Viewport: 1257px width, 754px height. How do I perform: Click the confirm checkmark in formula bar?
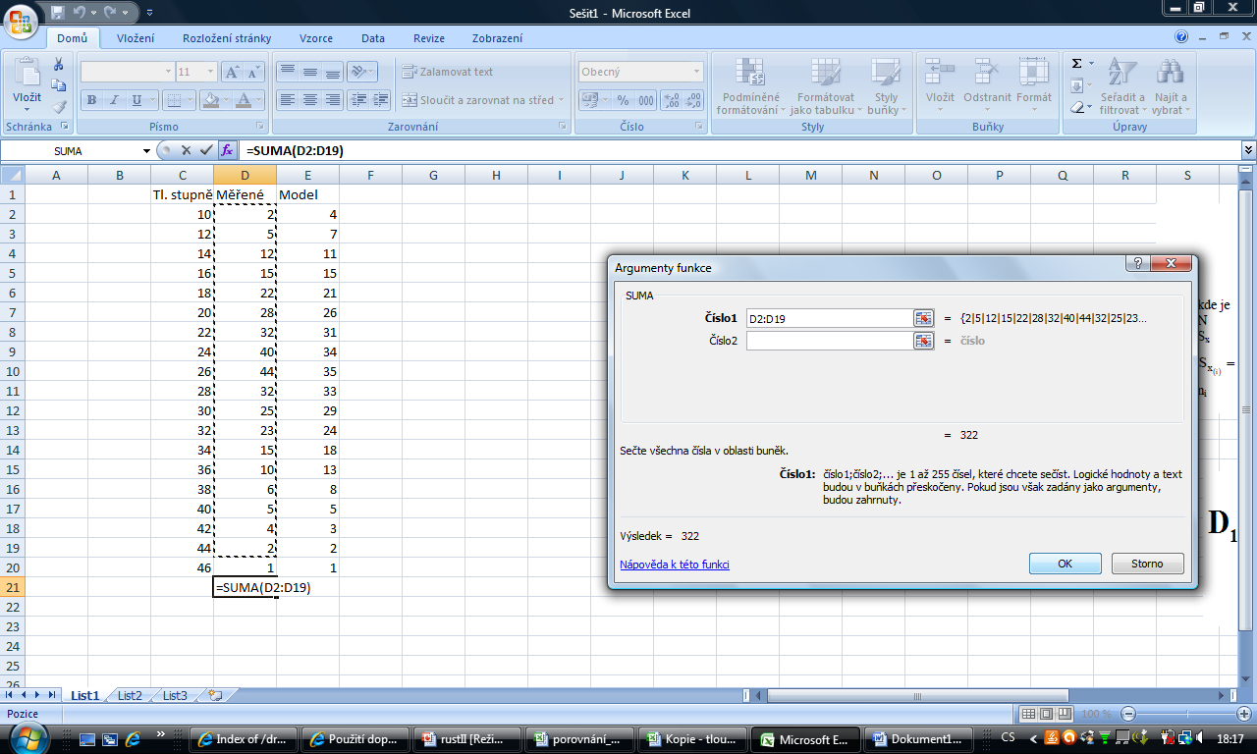[x=206, y=150]
